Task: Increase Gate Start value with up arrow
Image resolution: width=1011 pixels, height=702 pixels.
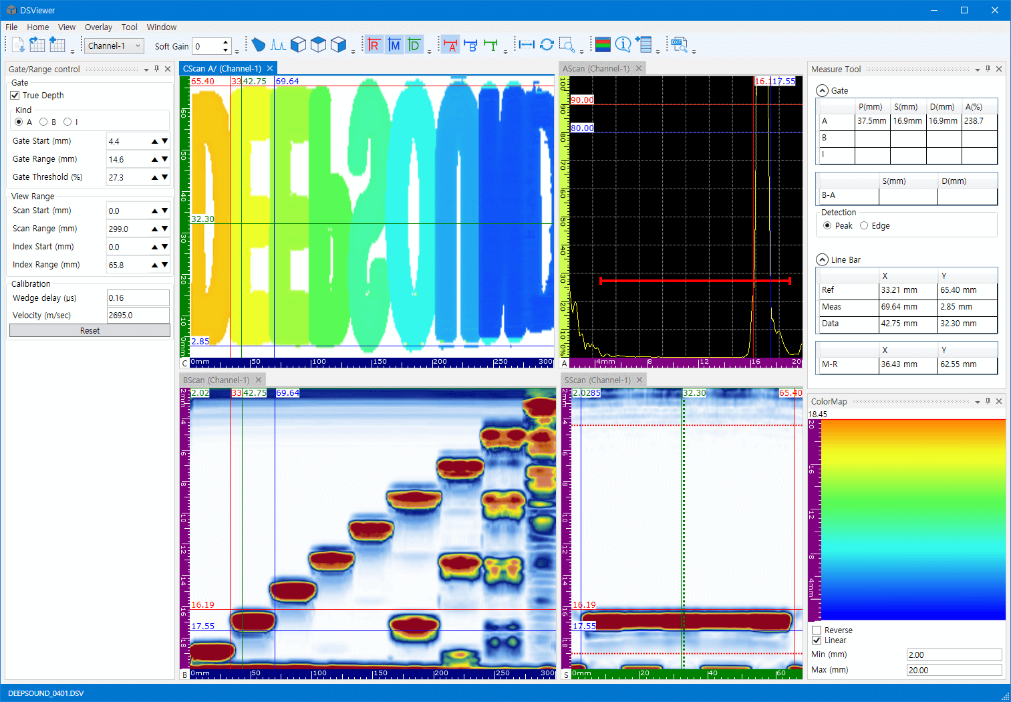Action: tap(155, 141)
